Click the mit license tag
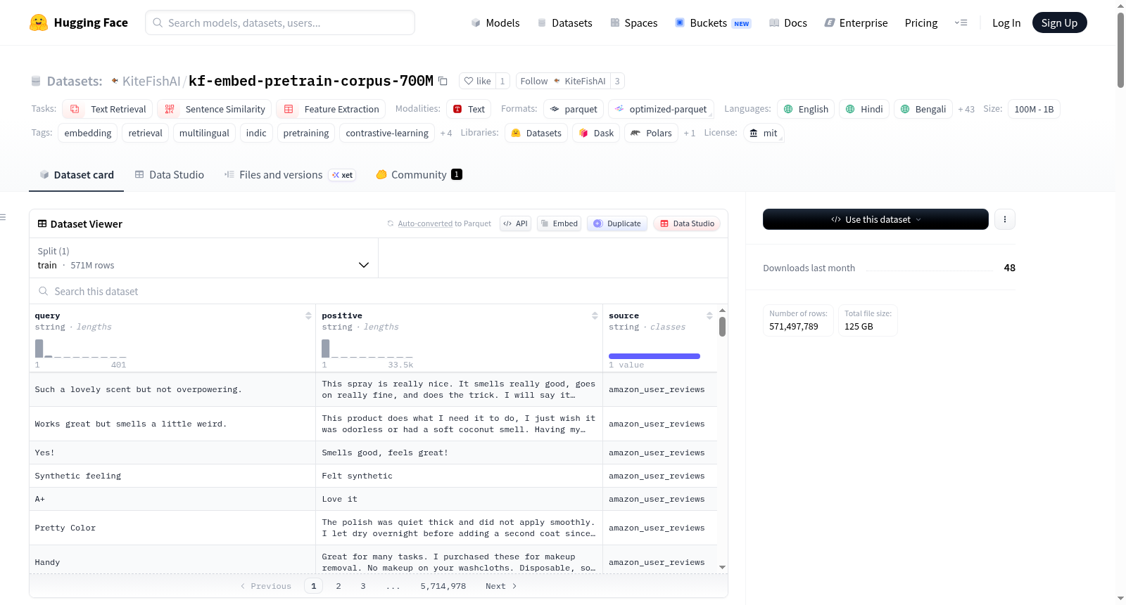The width and height of the screenshot is (1126, 605). click(x=764, y=133)
